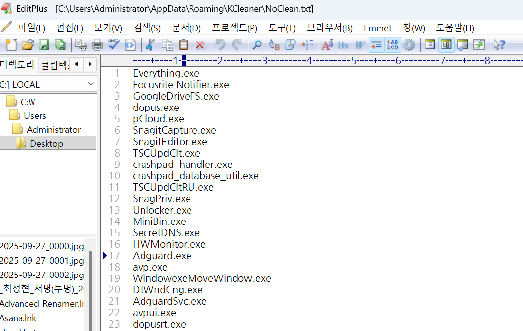
Task: Open the 편집(E) menu
Action: [69, 28]
